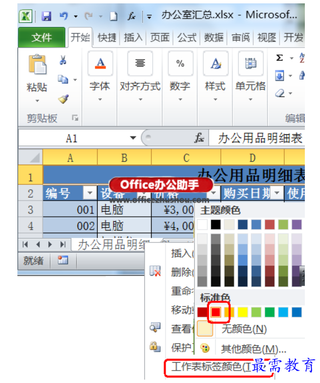Choose 其他颜色(M)... option
Viewport: 320px width, 383px height.
pyautogui.click(x=253, y=349)
